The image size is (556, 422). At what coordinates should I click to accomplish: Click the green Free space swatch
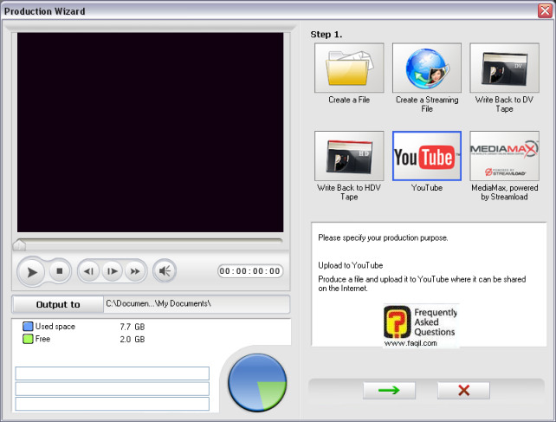click(x=28, y=339)
